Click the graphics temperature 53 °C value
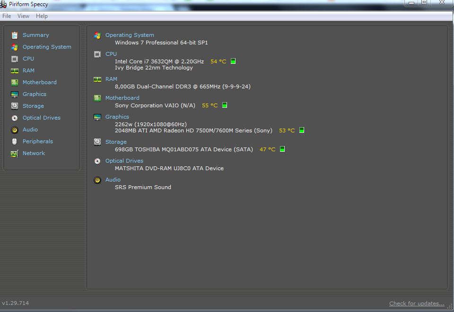The image size is (454, 312). [x=287, y=130]
